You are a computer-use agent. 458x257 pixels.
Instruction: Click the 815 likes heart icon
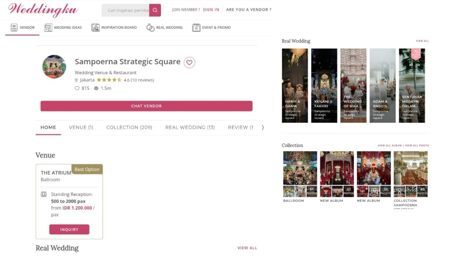[77, 88]
